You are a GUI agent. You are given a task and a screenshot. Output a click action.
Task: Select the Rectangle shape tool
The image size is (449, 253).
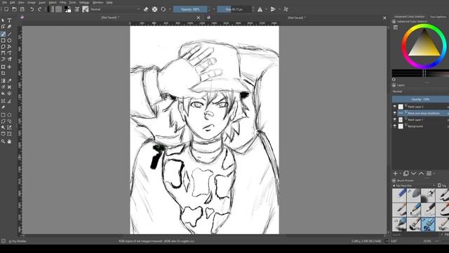3,41
